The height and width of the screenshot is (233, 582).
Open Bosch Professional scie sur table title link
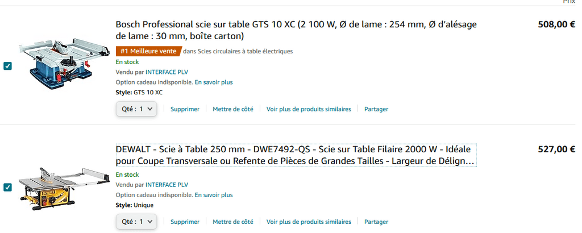(296, 31)
